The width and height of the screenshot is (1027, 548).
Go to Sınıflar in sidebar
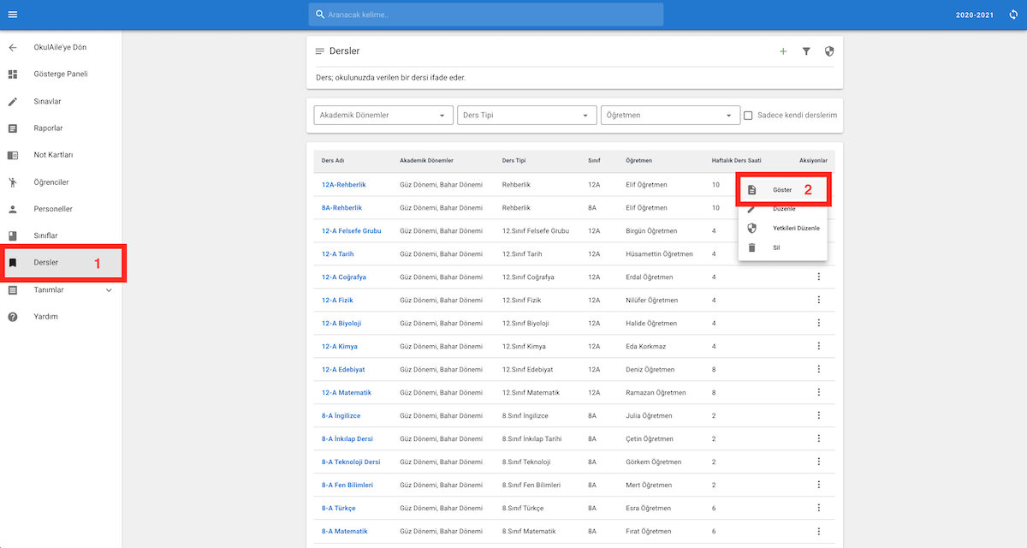coord(61,235)
